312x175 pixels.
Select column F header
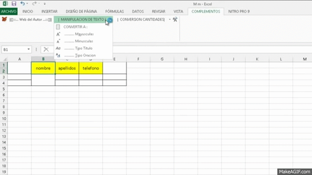coord(138,59)
